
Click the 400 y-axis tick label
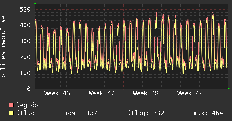pyautogui.click(x=25, y=25)
